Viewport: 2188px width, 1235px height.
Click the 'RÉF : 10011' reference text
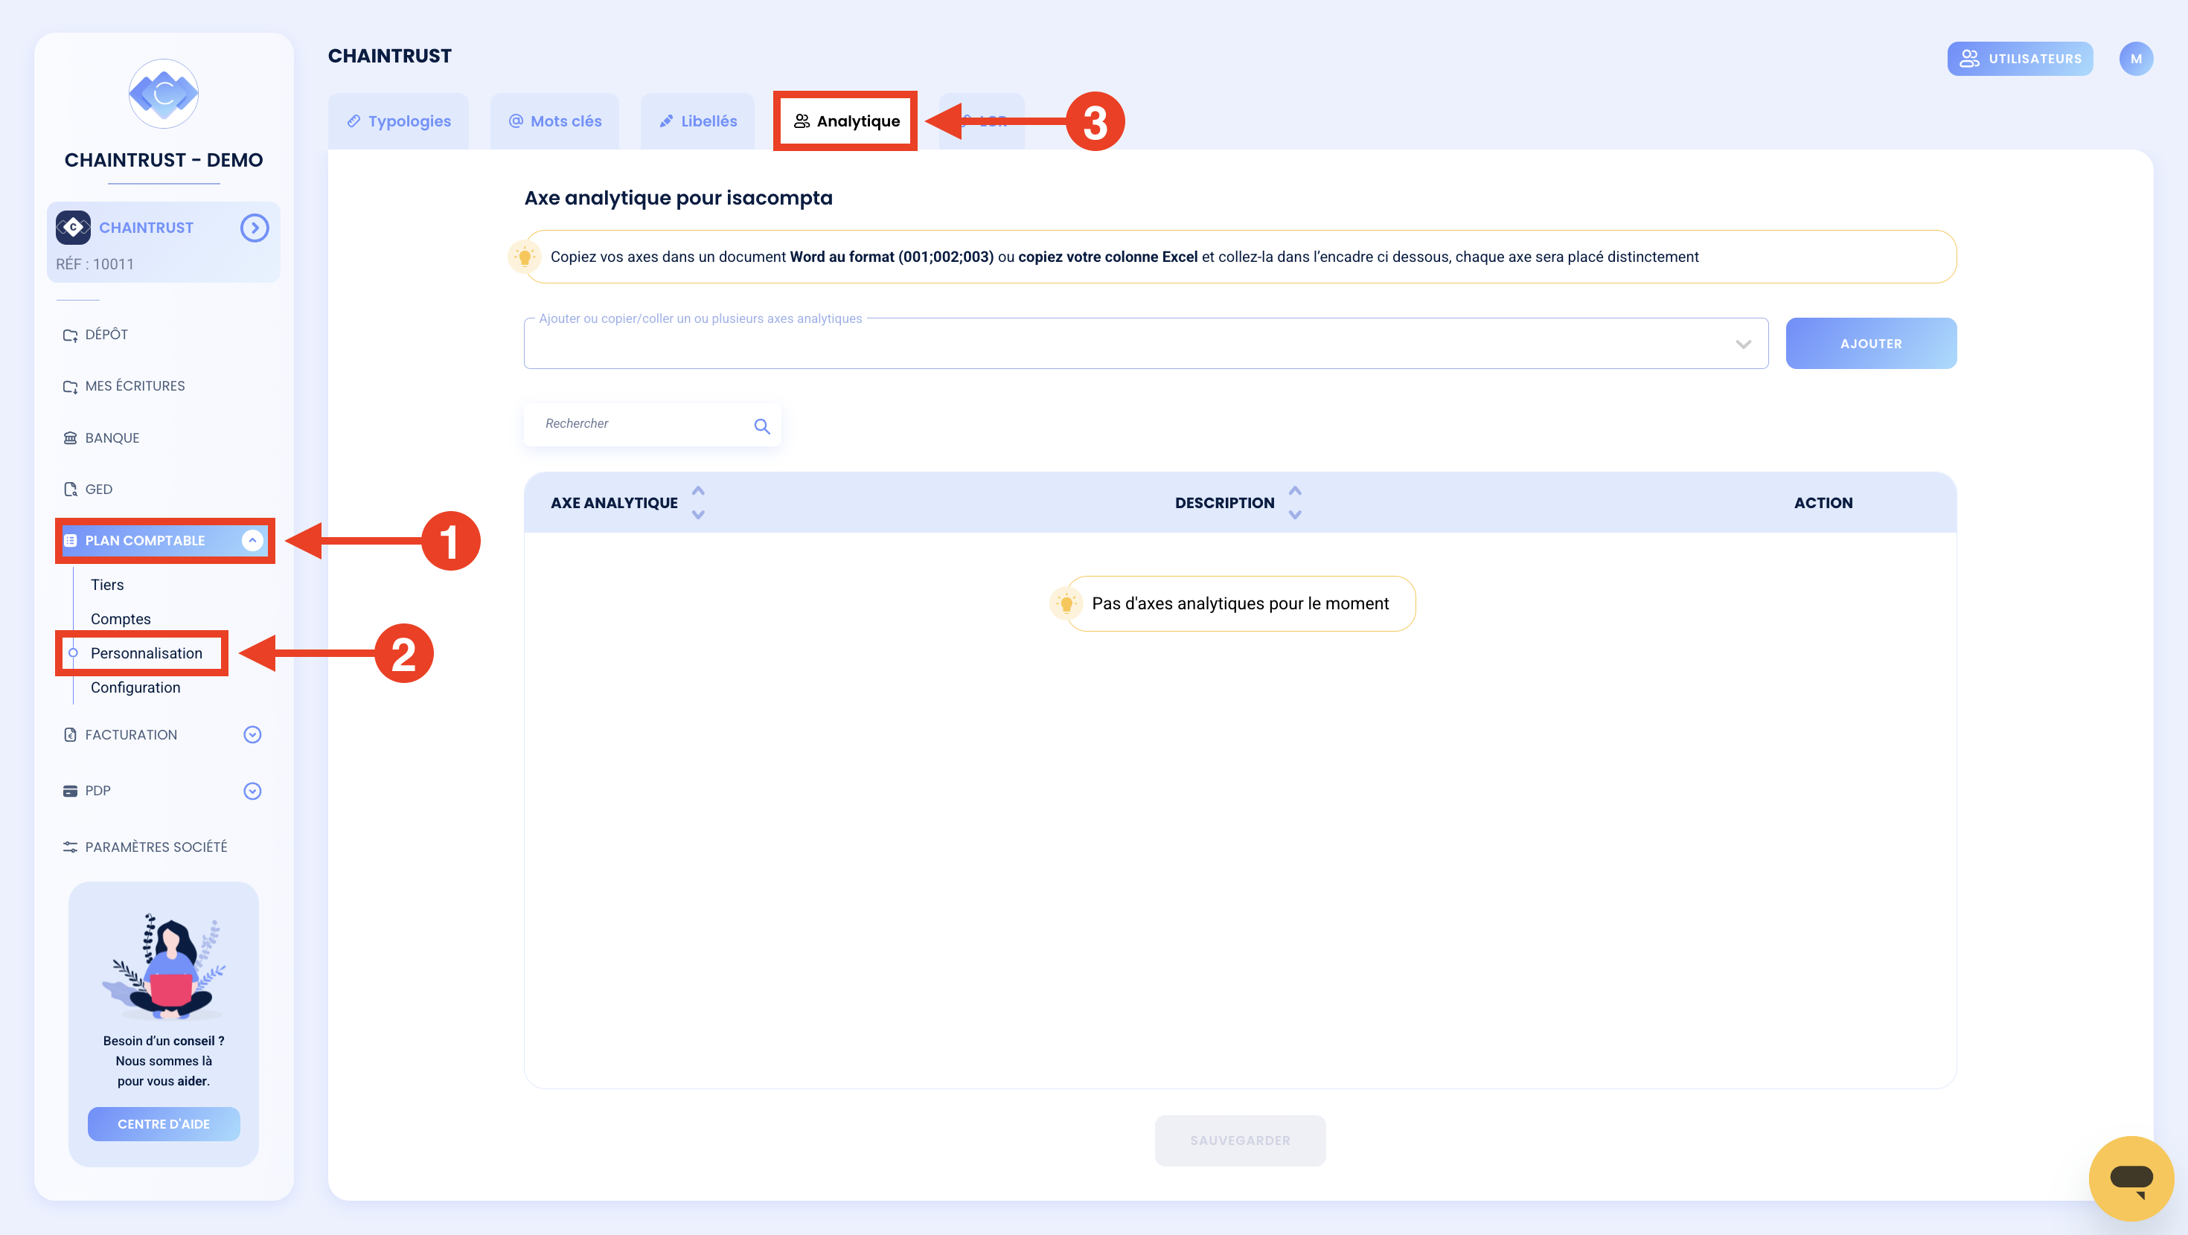[x=95, y=264]
